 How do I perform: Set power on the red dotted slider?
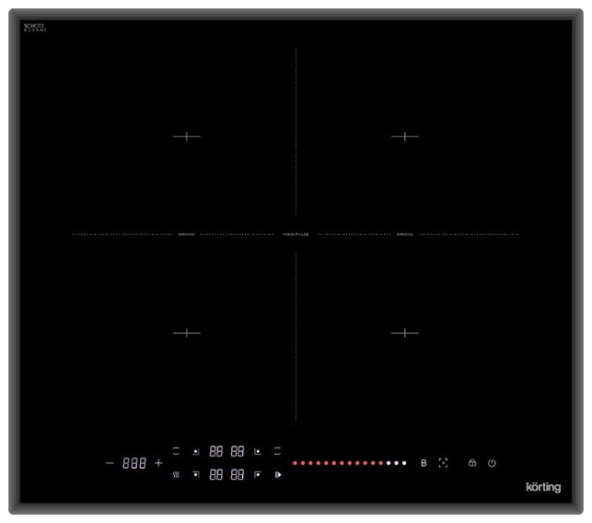349,463
